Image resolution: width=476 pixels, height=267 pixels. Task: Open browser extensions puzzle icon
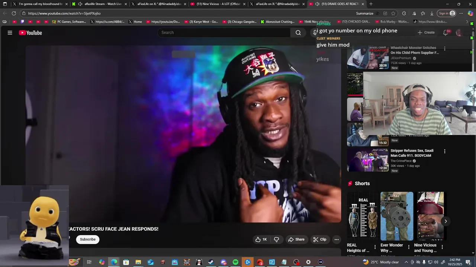[x=404, y=13]
